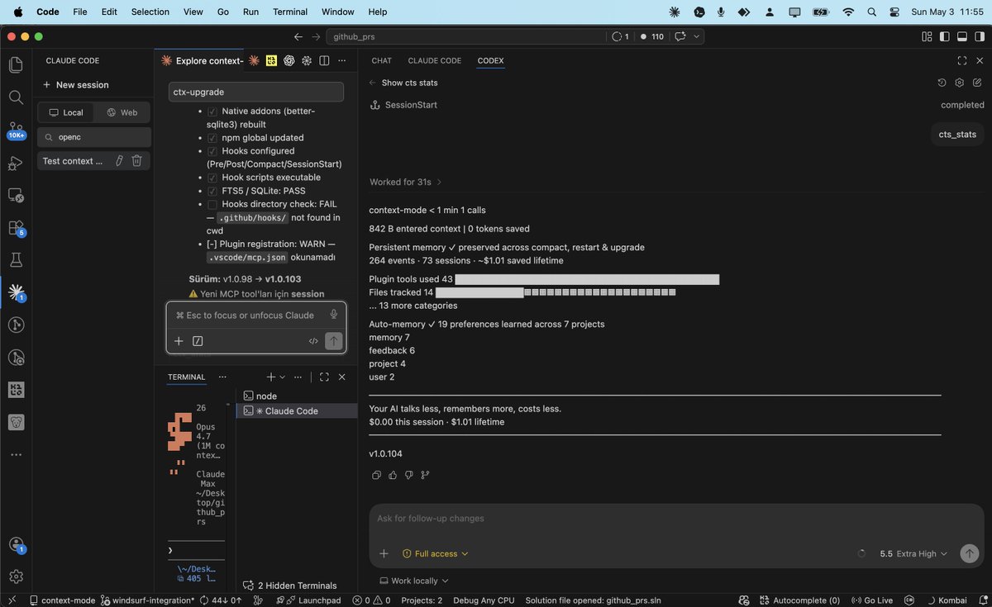Open Codex settings gear icon
The width and height of the screenshot is (992, 607).
[x=960, y=83]
